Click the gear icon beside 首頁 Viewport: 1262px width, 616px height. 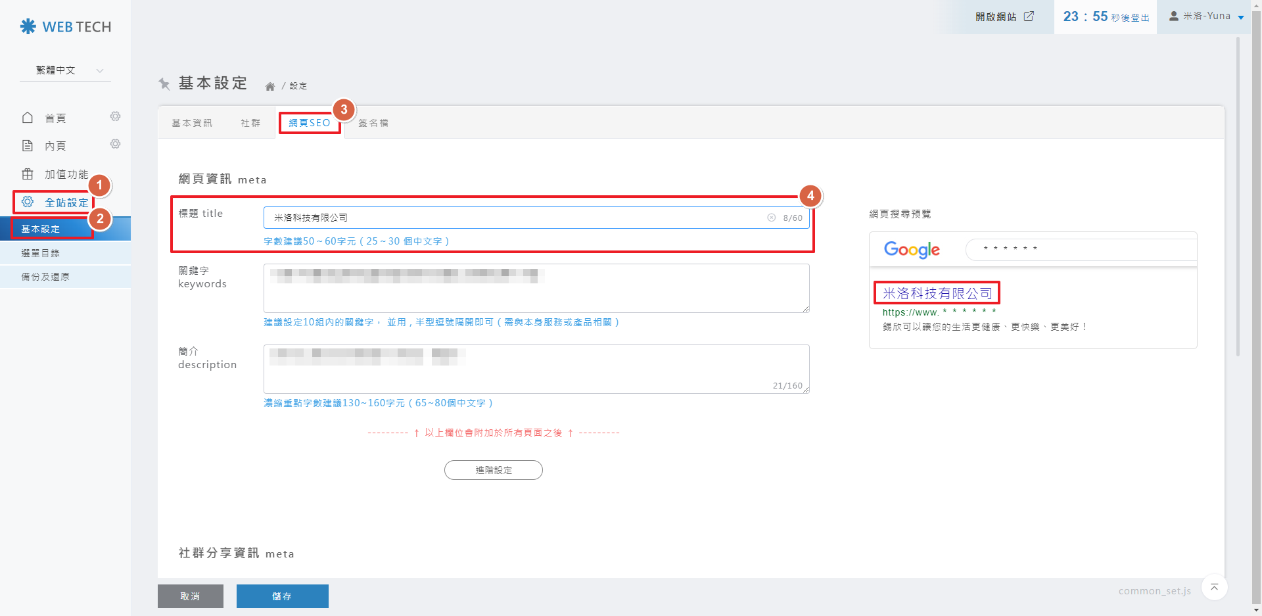(x=115, y=116)
